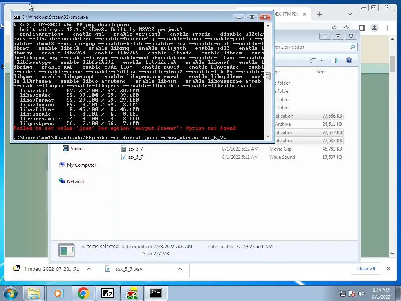Switch to Chrome from the taskbar
The height and width of the screenshot is (301, 401).
[x=83, y=293]
